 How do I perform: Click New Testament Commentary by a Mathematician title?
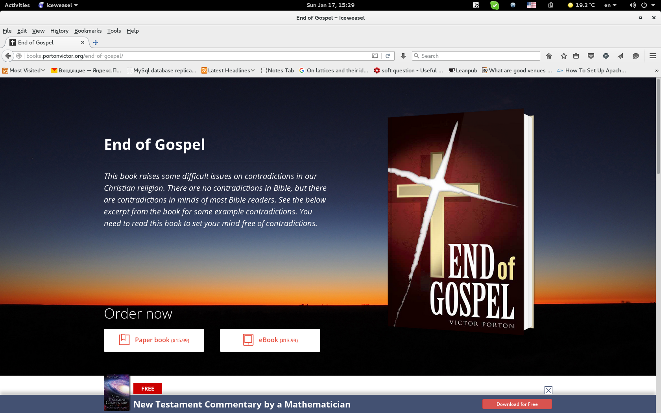click(x=242, y=404)
